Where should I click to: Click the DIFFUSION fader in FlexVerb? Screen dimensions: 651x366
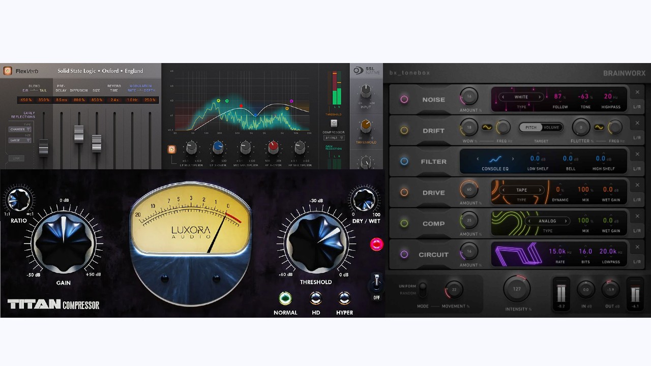79,133
